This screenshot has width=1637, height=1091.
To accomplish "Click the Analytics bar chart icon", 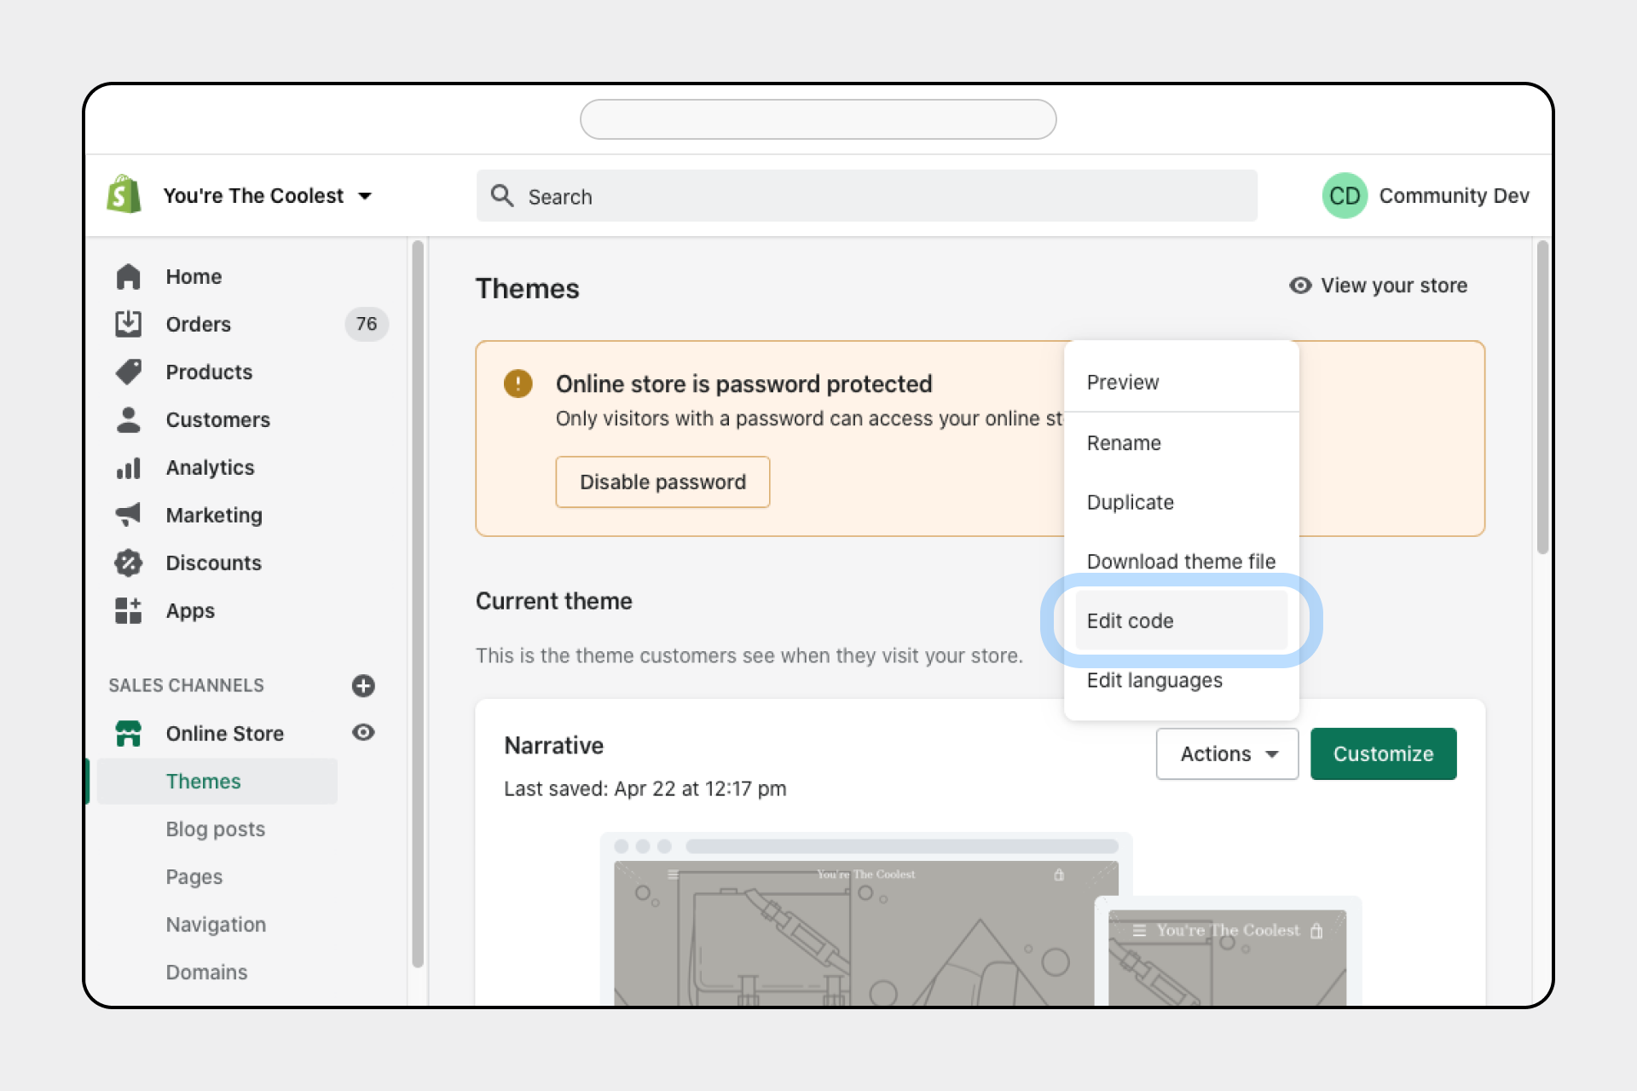I will click(128, 467).
